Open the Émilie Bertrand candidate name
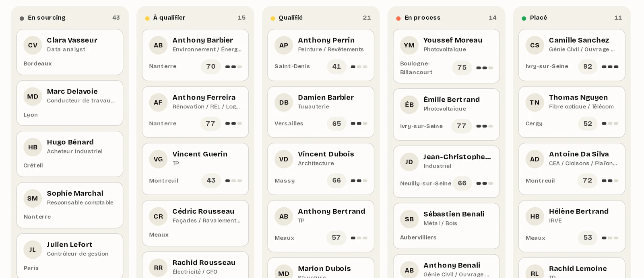The height and width of the screenshot is (278, 644). (452, 100)
